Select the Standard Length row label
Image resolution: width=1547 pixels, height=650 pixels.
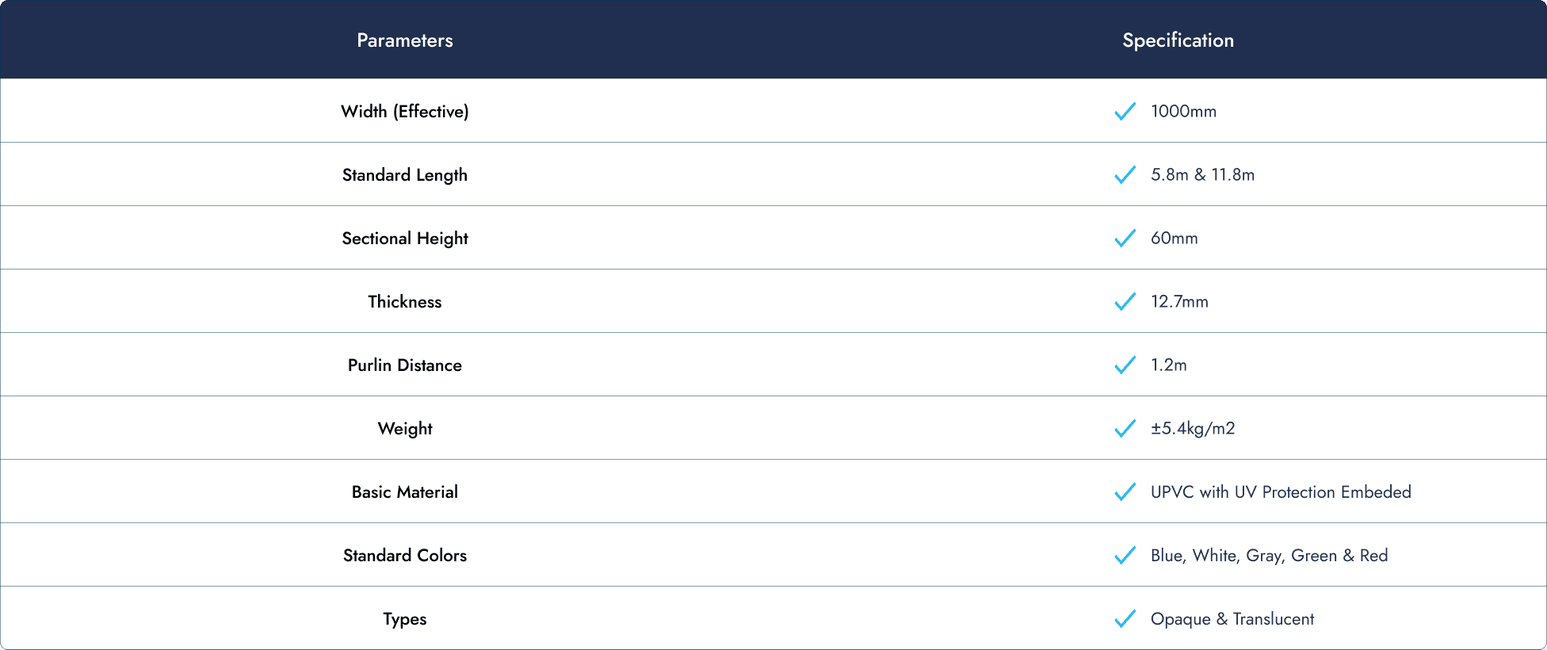pos(405,175)
